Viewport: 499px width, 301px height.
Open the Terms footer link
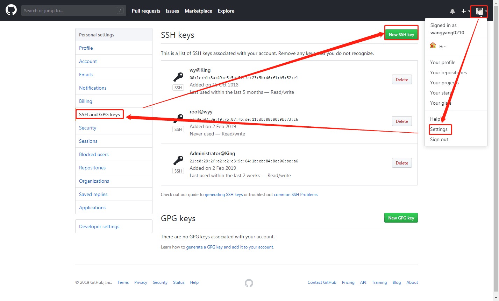(123, 282)
